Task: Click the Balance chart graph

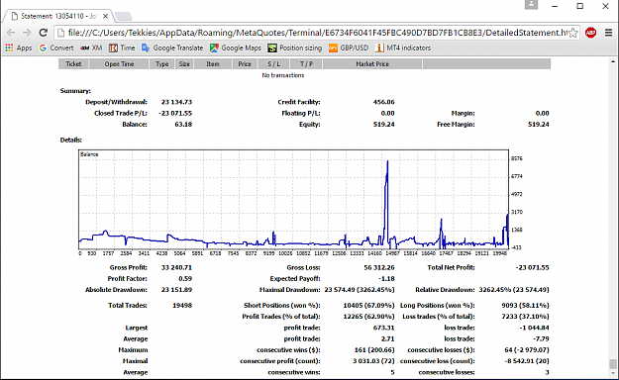Action: 294,199
